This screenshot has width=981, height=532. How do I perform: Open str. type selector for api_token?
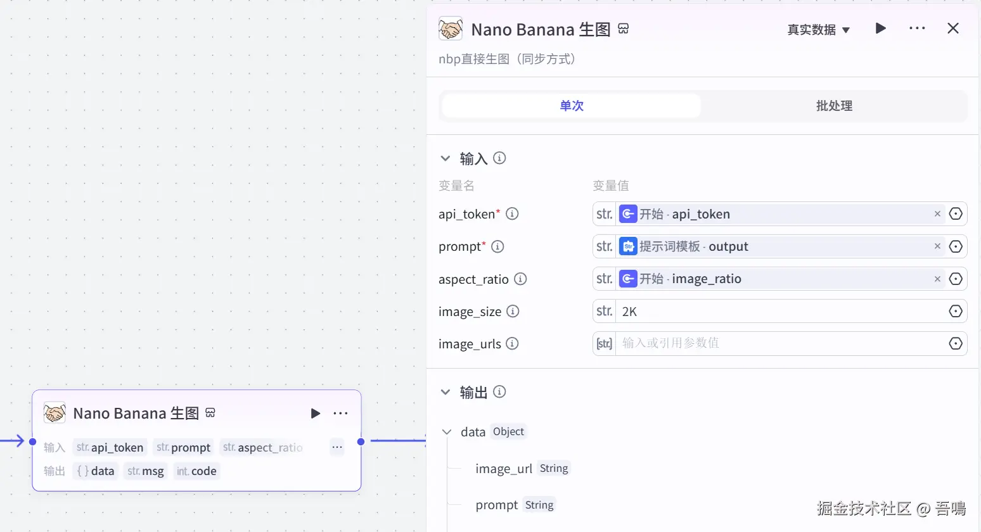tap(604, 214)
